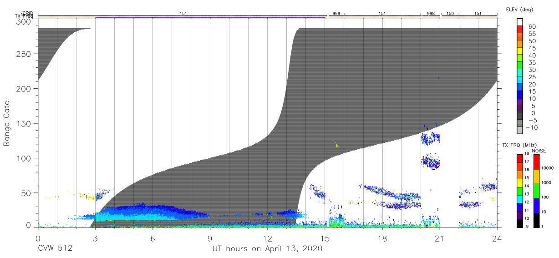Image resolution: width=559 pixels, height=258 pixels.
Task: Click the '300' y-axis tick label
Action: (25, 21)
